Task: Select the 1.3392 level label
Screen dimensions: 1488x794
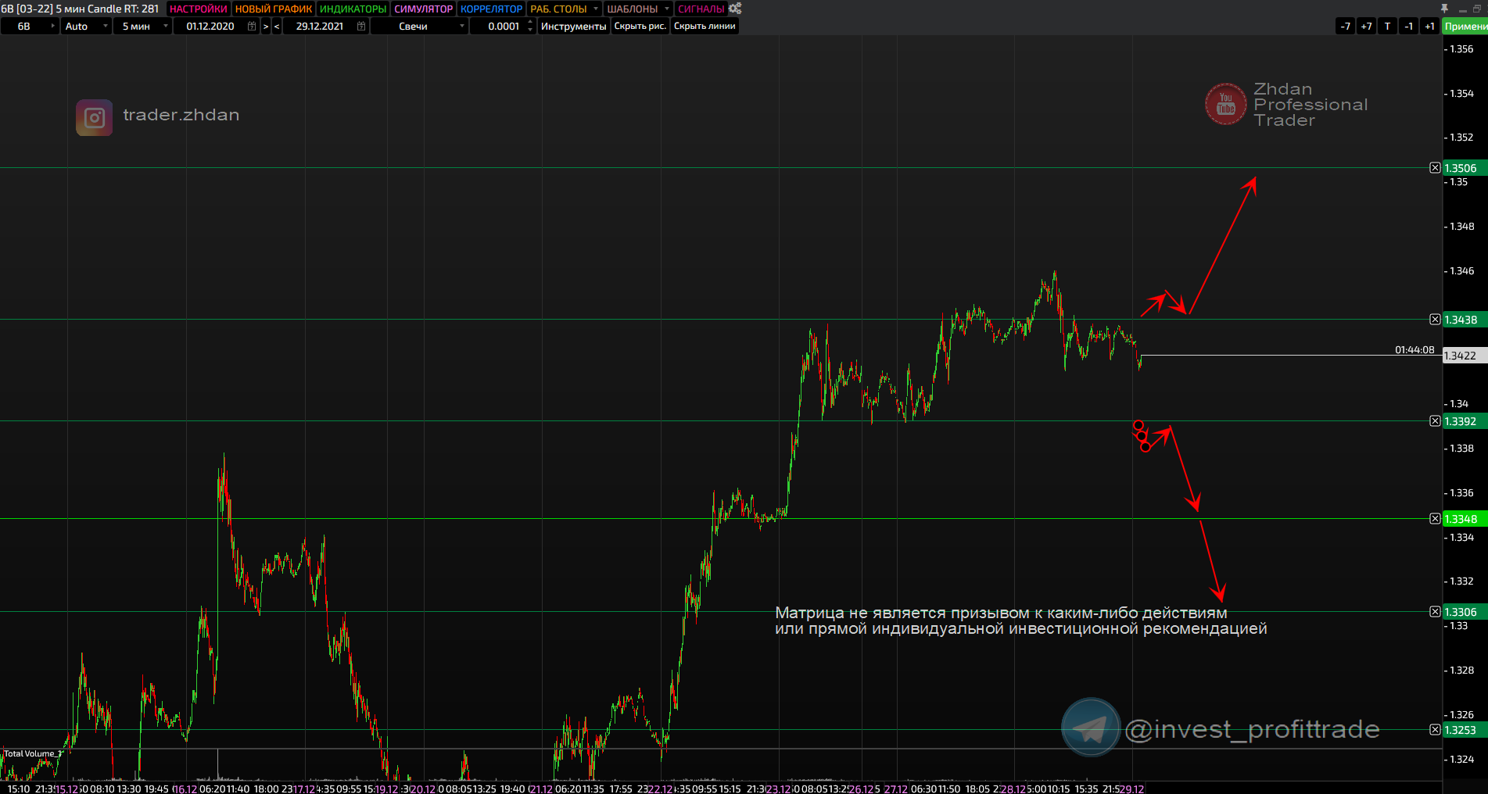Action: pos(1465,421)
